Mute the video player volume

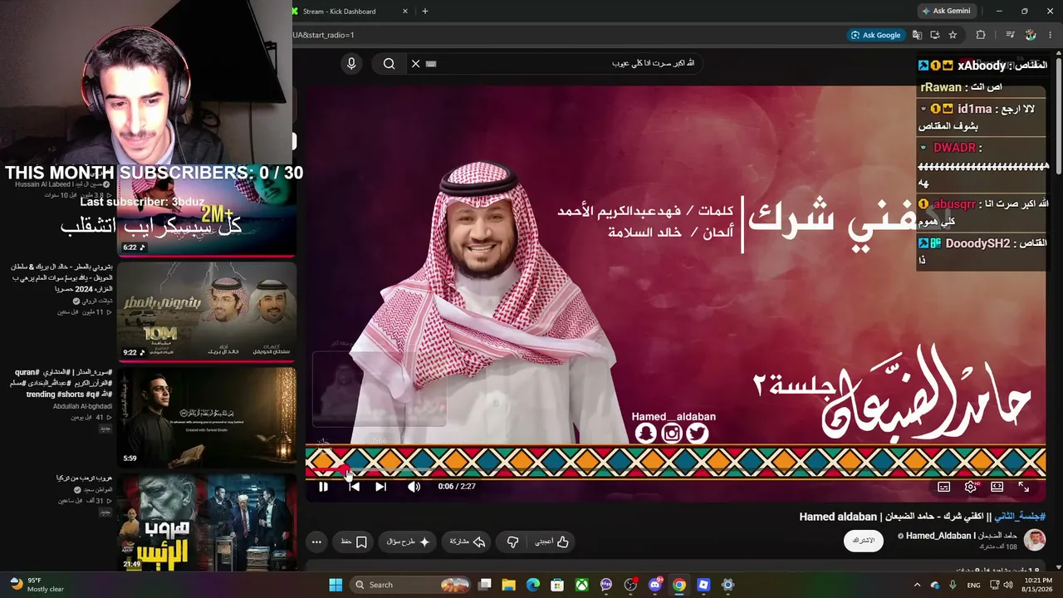[414, 487]
